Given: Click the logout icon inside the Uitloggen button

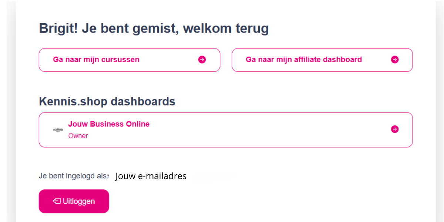Looking at the screenshot, I should coord(57,201).
